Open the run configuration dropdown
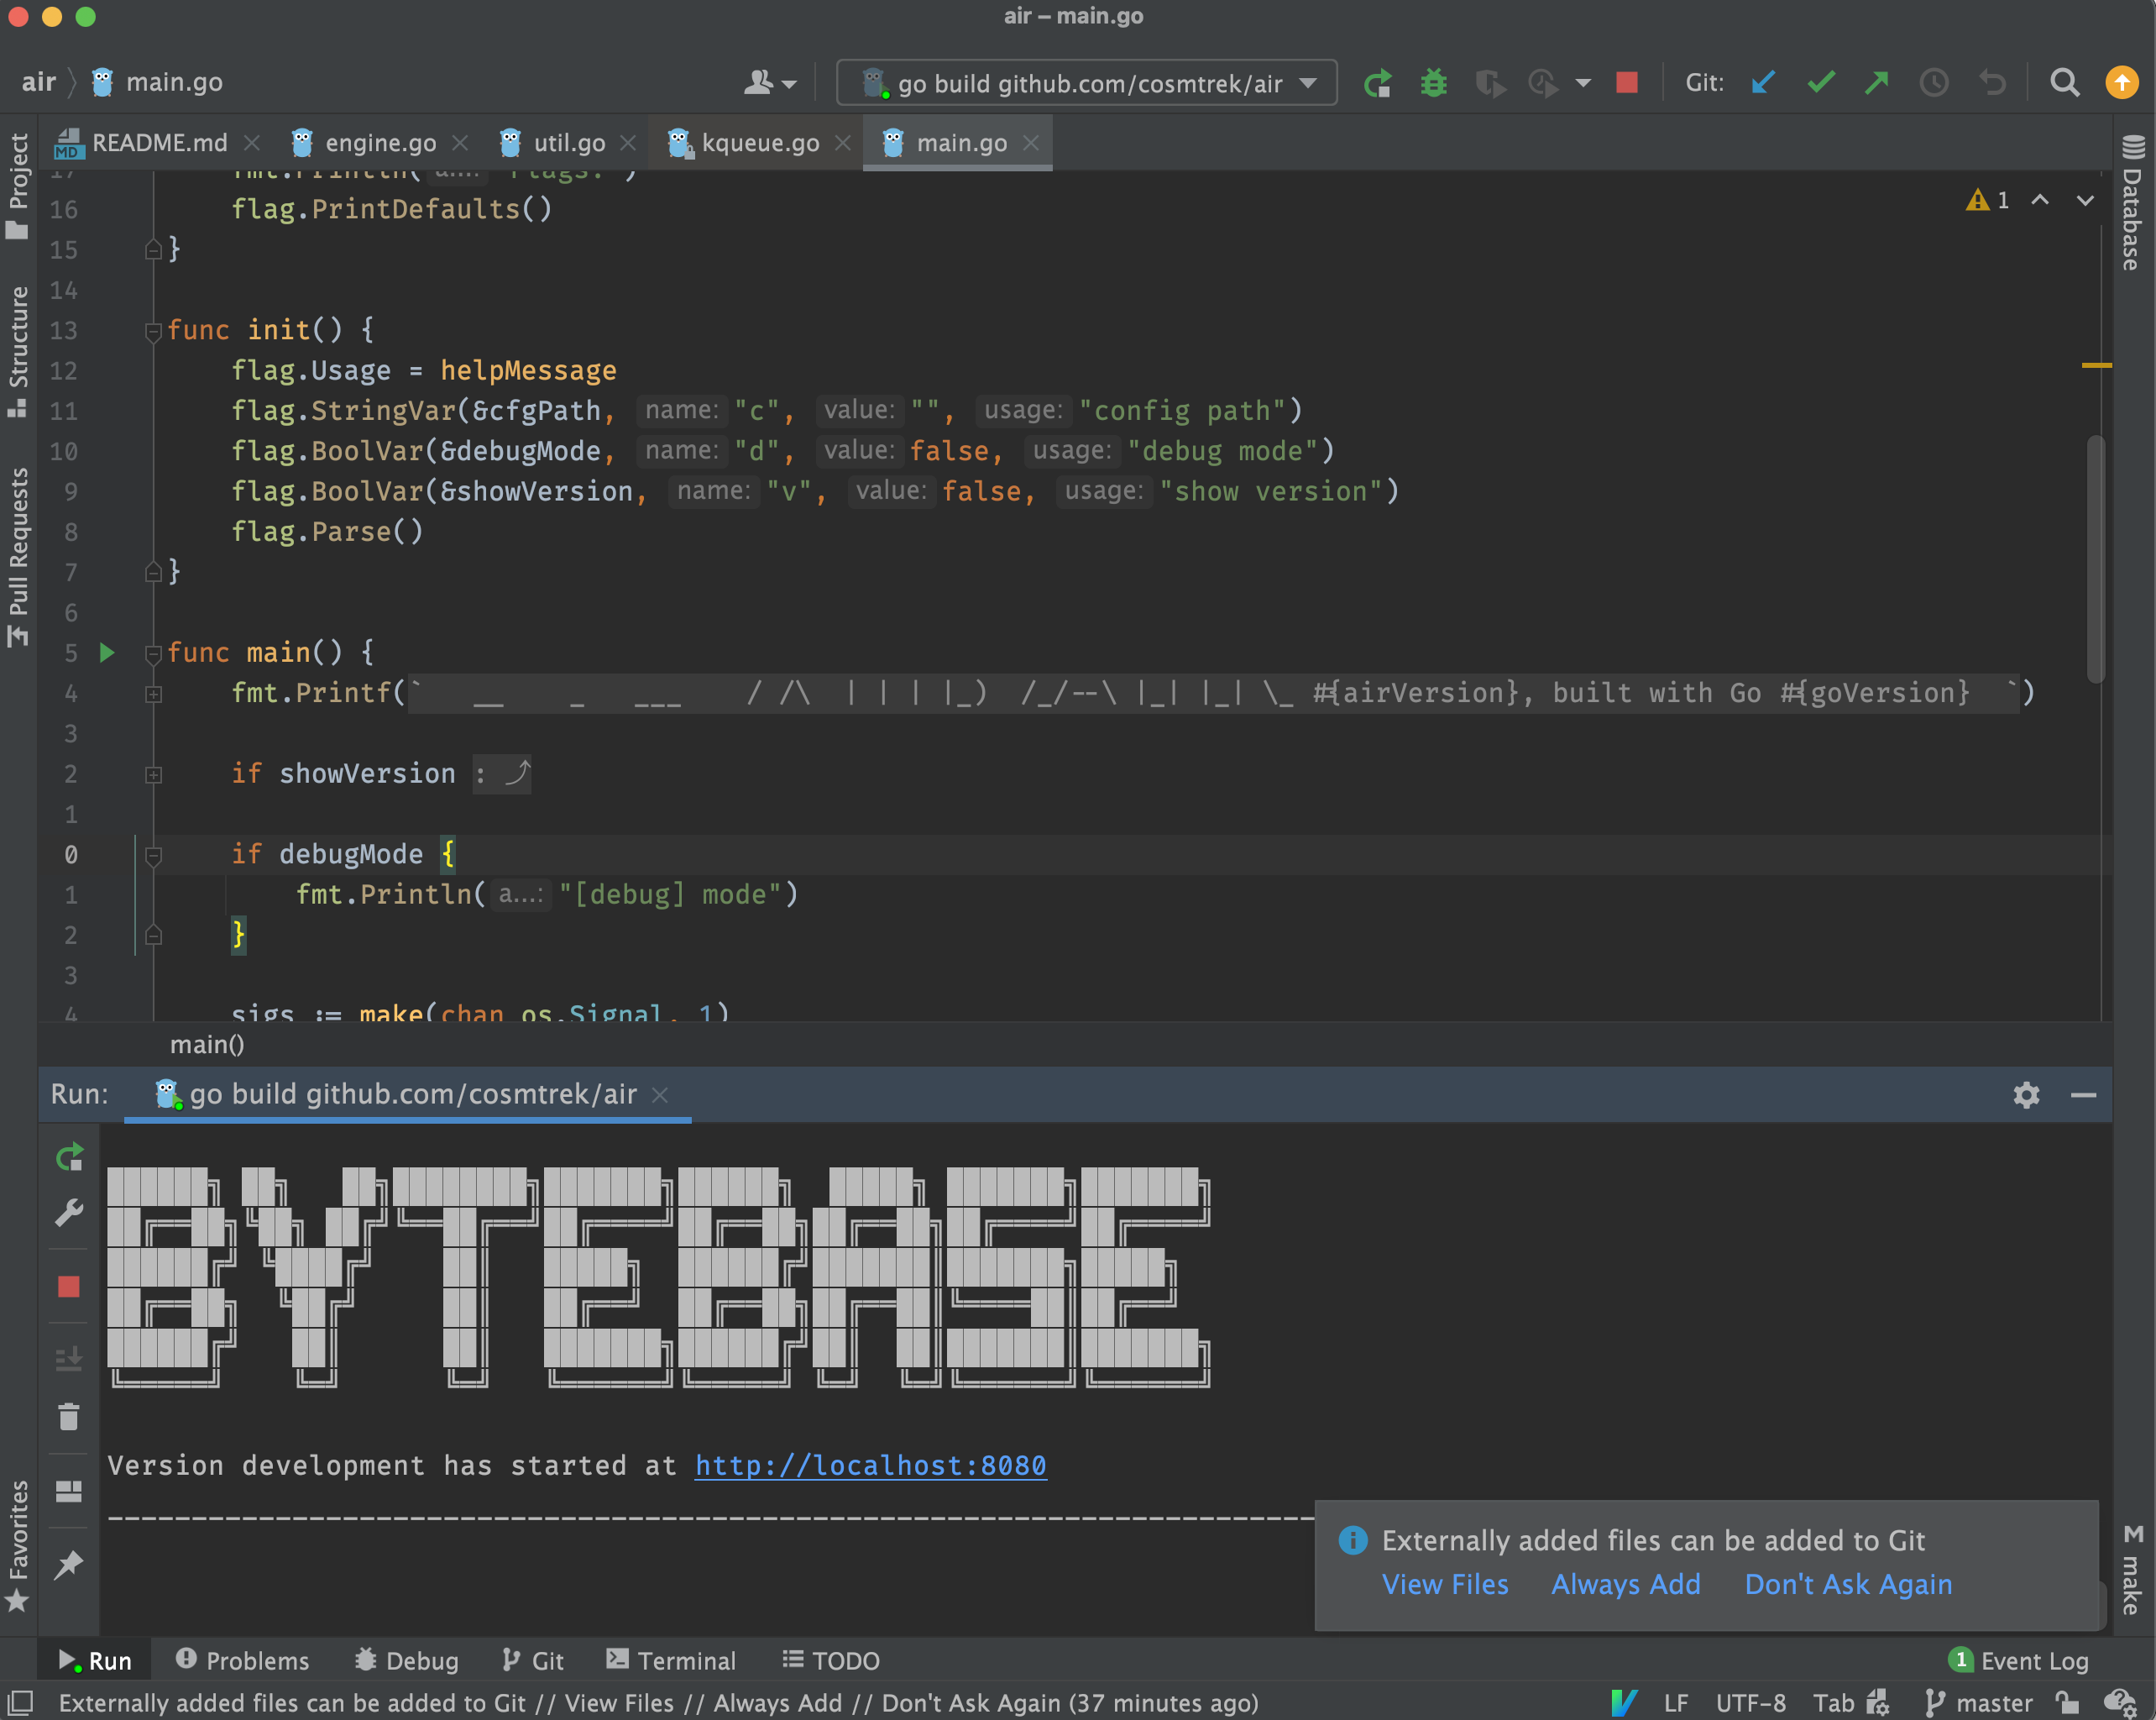Image resolution: width=2156 pixels, height=1720 pixels. 1308,83
